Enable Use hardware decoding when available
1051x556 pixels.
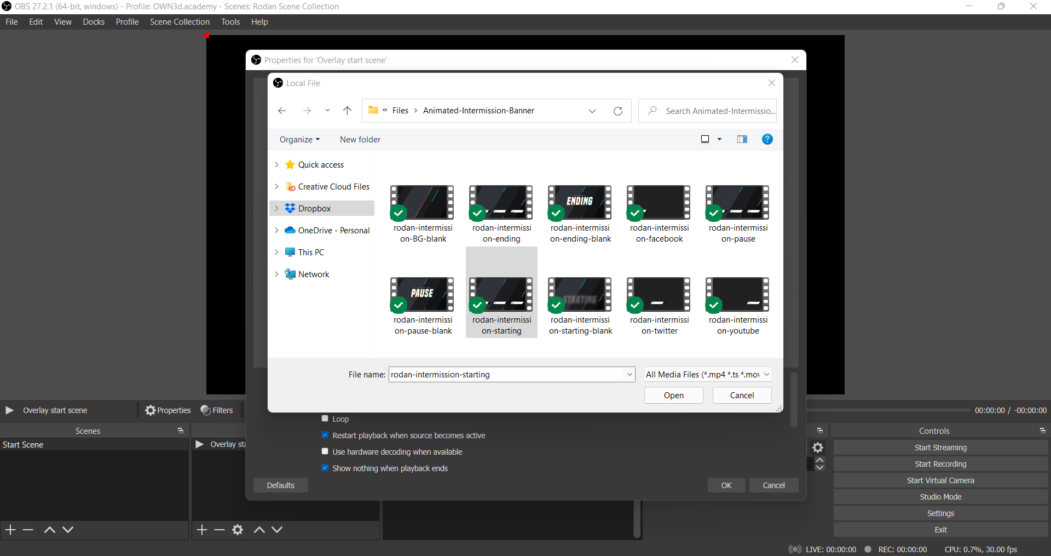click(x=325, y=452)
